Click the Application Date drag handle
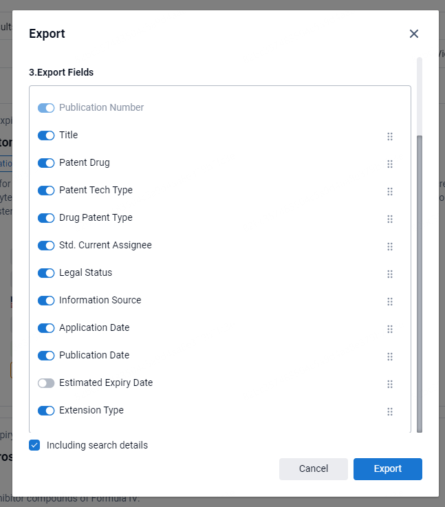Screen dimensions: 445x507 390,329
